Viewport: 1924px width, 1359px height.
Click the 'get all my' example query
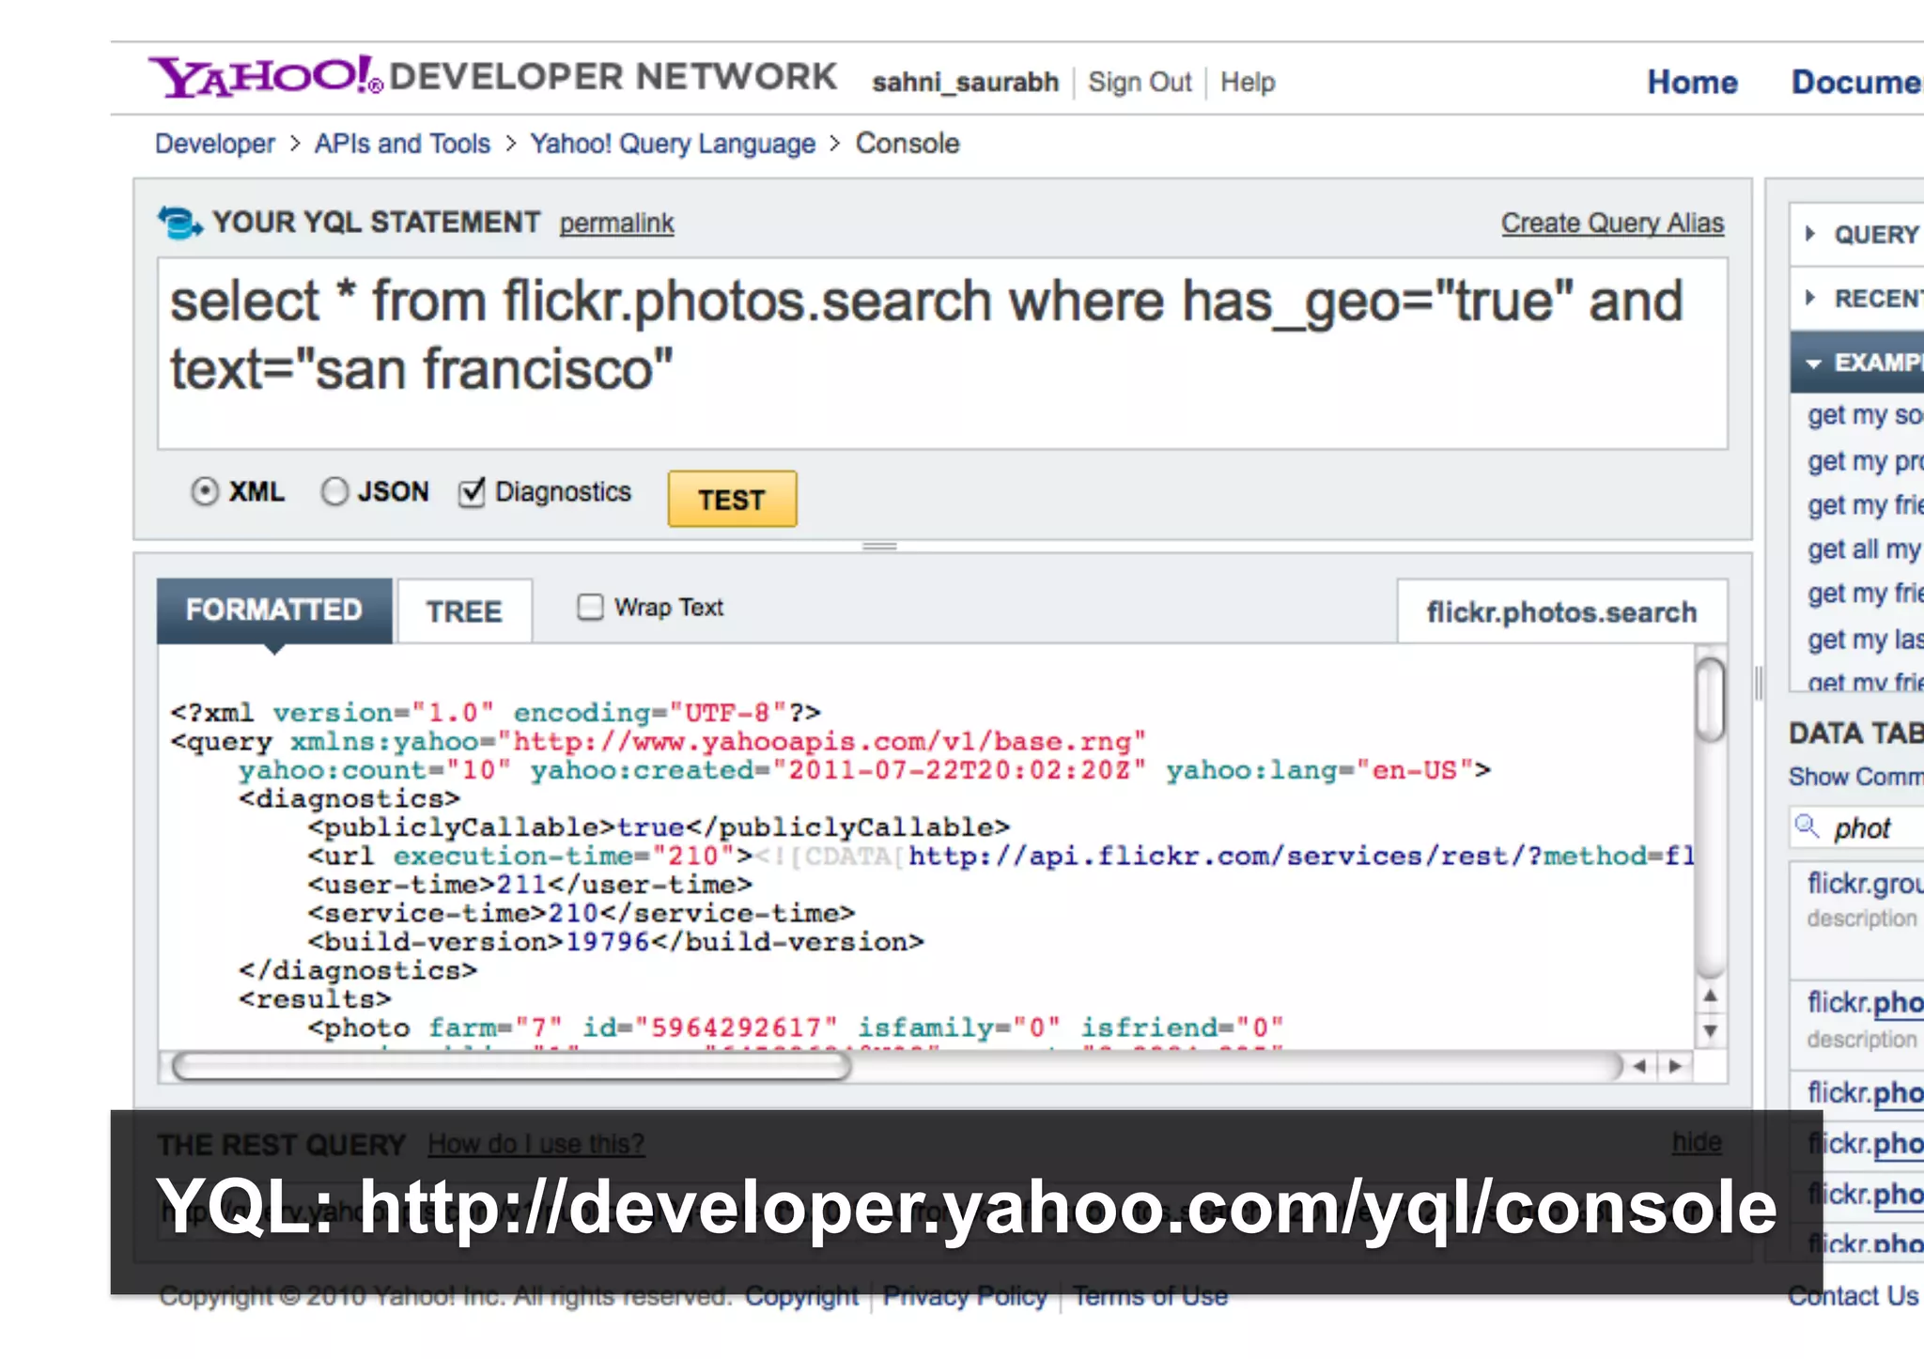[1865, 549]
